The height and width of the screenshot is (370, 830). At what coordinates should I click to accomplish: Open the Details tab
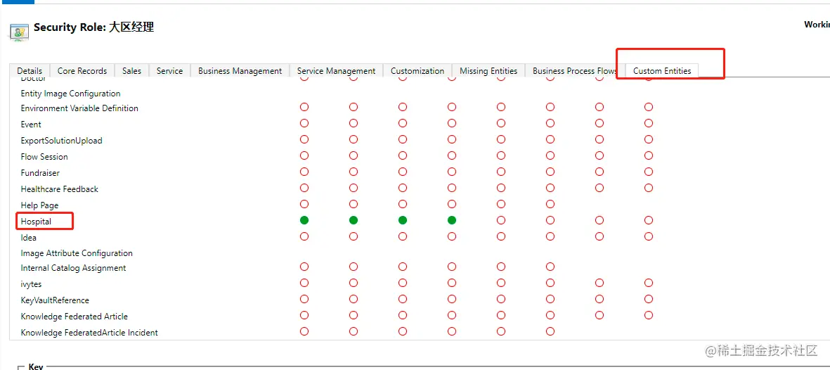(x=30, y=71)
